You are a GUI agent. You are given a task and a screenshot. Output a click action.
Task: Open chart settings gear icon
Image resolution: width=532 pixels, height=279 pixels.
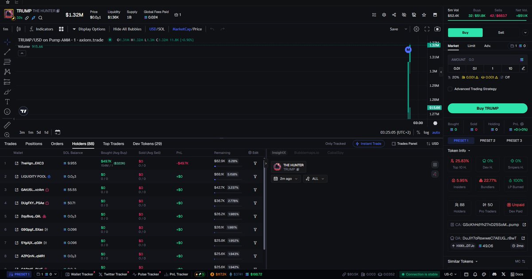[x=416, y=29]
